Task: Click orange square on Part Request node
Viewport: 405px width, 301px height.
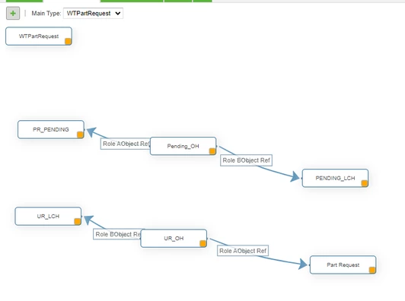Action: [x=372, y=270]
